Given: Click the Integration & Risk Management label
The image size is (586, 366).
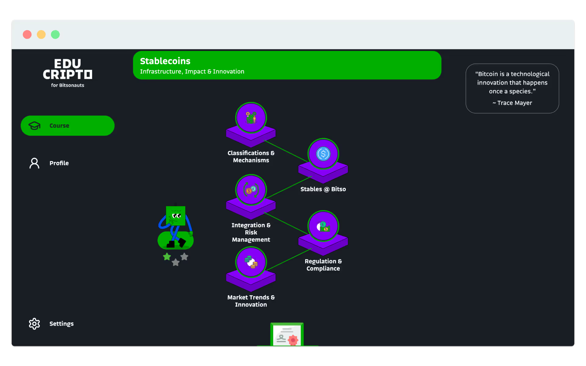Looking at the screenshot, I should pos(251,232).
